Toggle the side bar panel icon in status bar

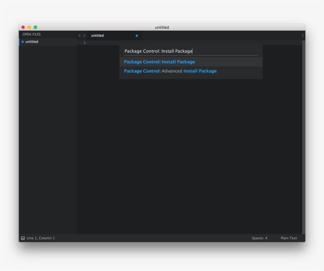[23, 238]
